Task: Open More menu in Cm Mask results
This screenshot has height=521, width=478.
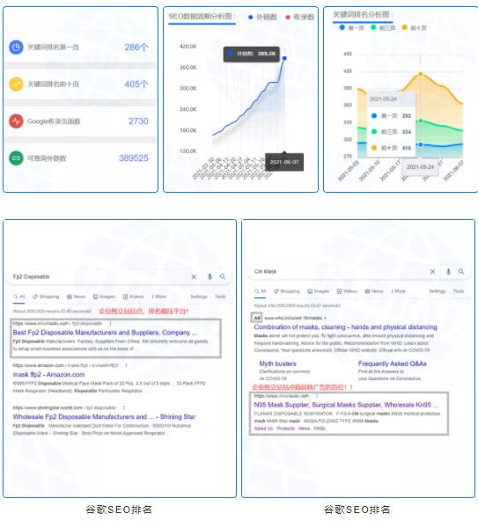Action: [x=398, y=291]
